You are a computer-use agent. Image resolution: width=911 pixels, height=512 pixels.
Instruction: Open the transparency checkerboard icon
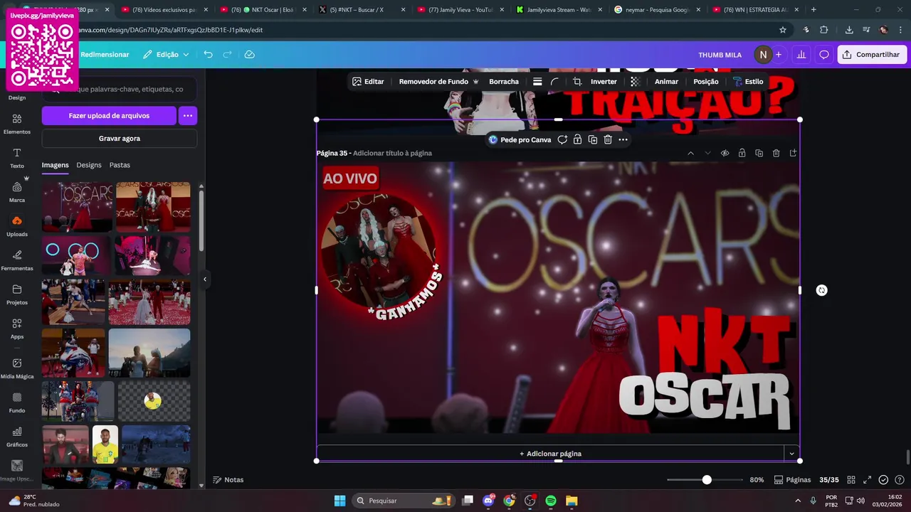pos(636,82)
